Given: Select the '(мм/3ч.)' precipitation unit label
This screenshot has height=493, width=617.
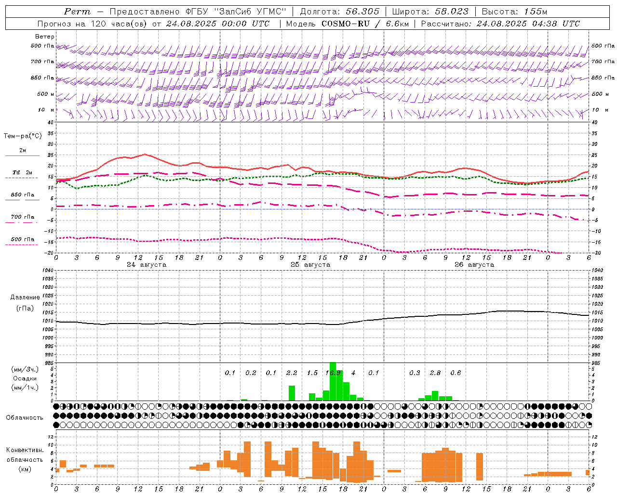Looking at the screenshot, I should point(25,369).
